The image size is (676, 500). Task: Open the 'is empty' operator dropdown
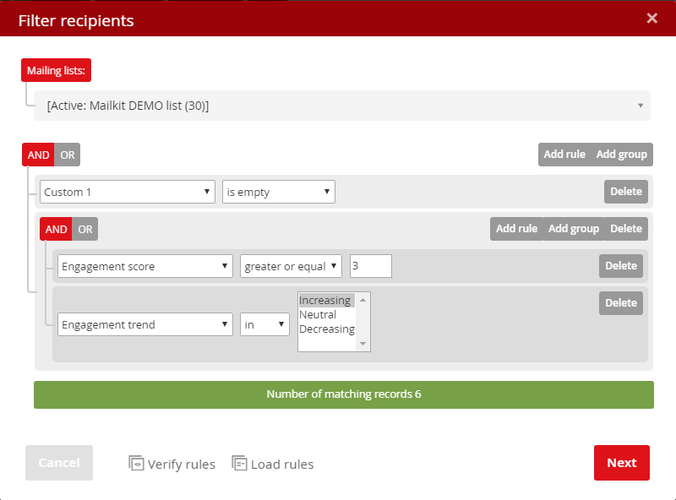click(x=278, y=192)
